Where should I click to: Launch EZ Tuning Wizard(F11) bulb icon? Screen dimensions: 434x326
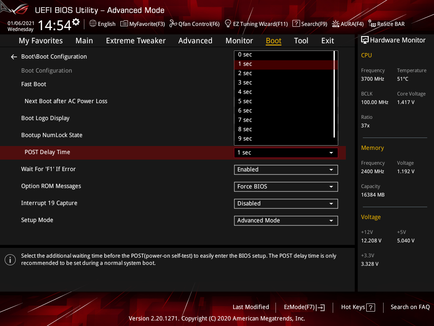(228, 24)
